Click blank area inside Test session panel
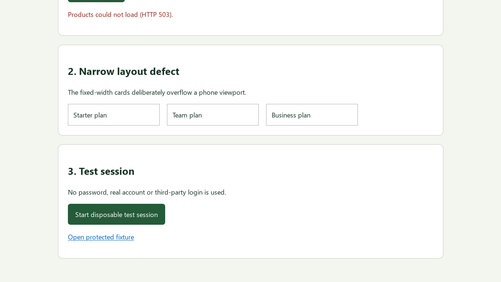The height and width of the screenshot is (282, 501). click(x=312, y=220)
